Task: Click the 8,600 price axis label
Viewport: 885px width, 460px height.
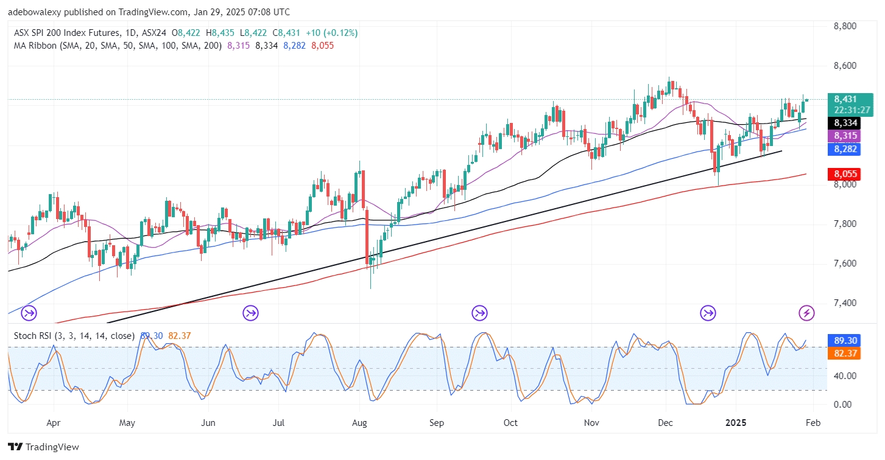Action: (x=844, y=66)
